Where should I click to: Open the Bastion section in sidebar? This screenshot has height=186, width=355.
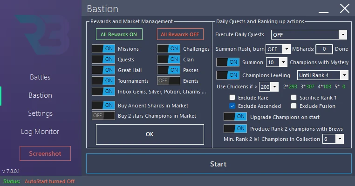tap(41, 95)
